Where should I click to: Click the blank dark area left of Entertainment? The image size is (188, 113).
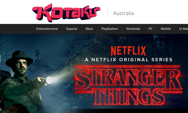(x=16, y=29)
